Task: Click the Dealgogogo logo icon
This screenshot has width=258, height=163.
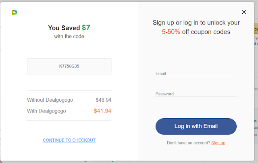Action: click(15, 13)
